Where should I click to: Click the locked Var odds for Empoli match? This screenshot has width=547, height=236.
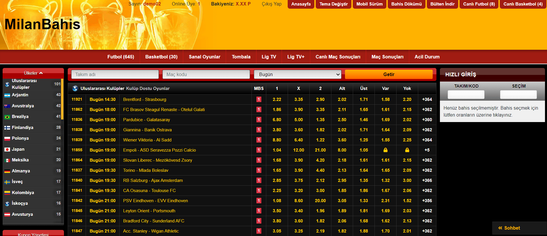point(386,150)
